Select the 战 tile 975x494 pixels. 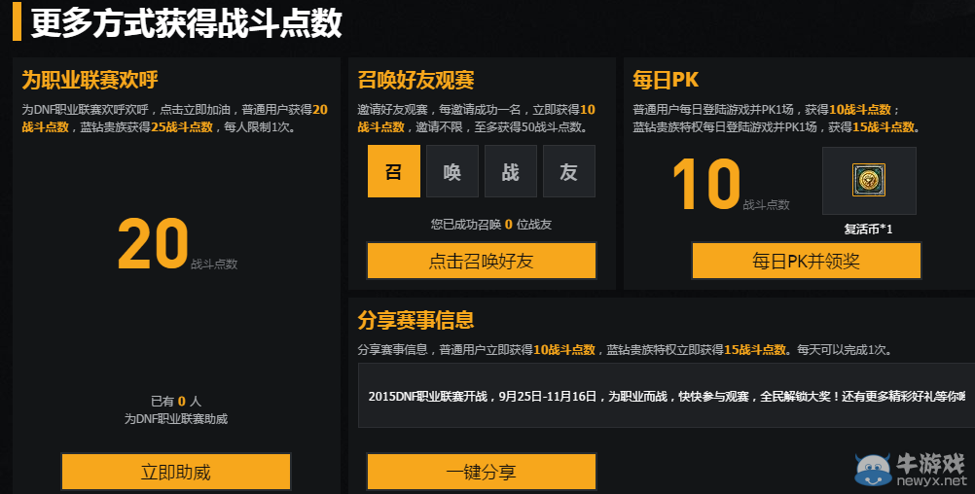[x=511, y=171]
